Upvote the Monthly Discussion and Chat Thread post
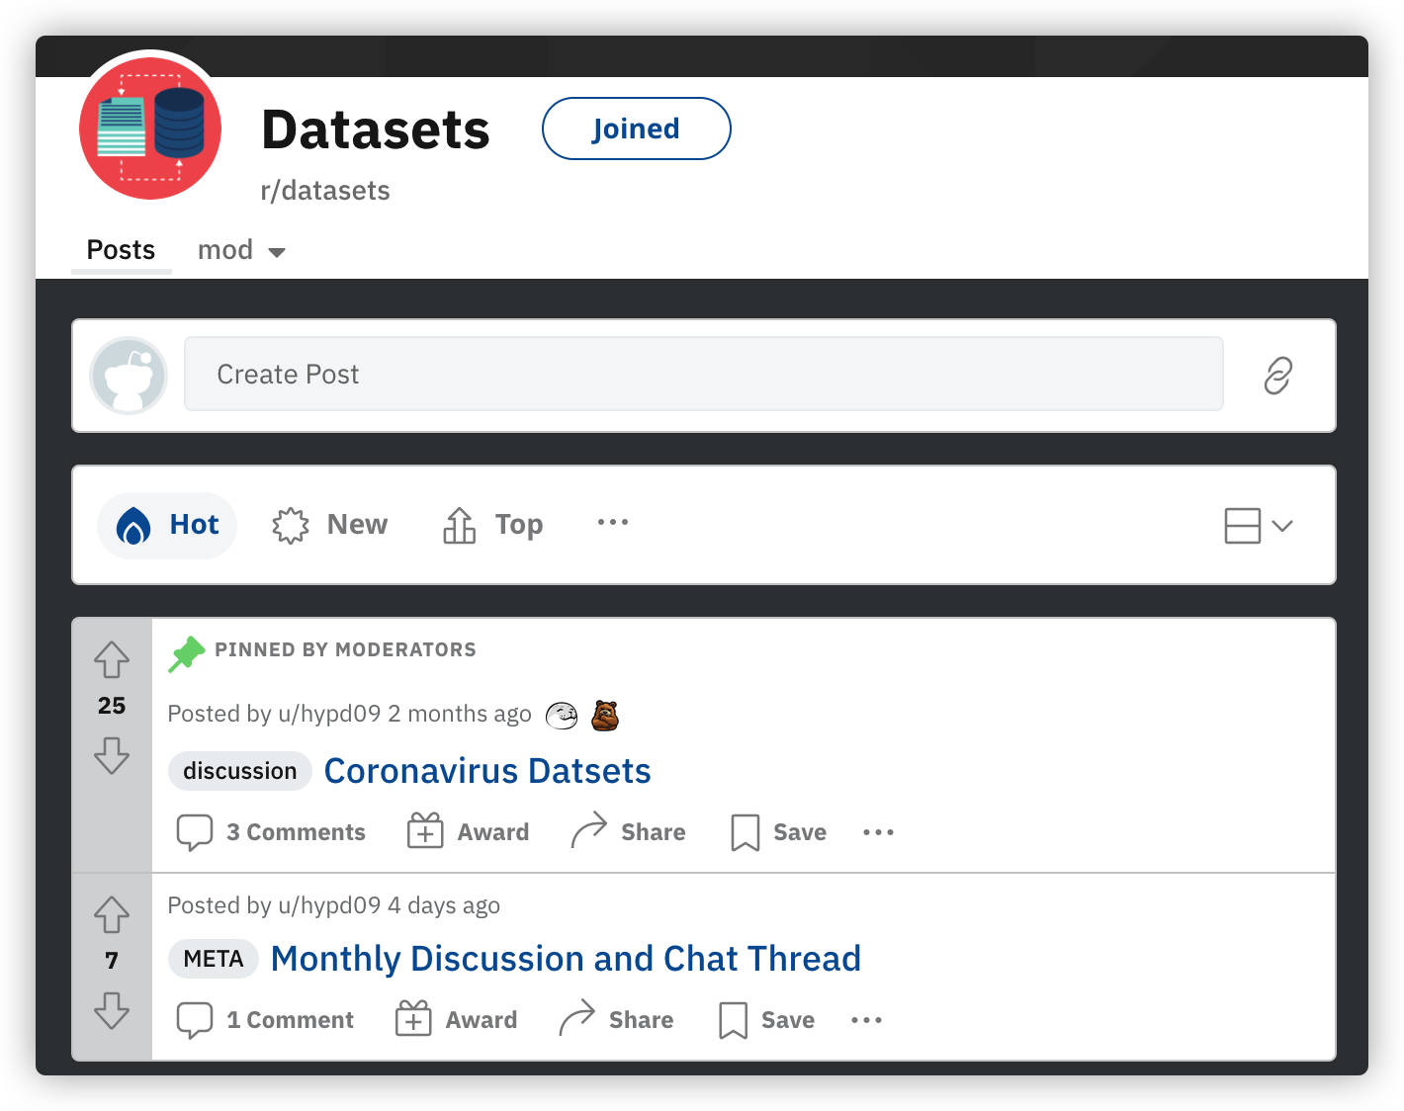Screen dimensions: 1404x1111 [112, 915]
